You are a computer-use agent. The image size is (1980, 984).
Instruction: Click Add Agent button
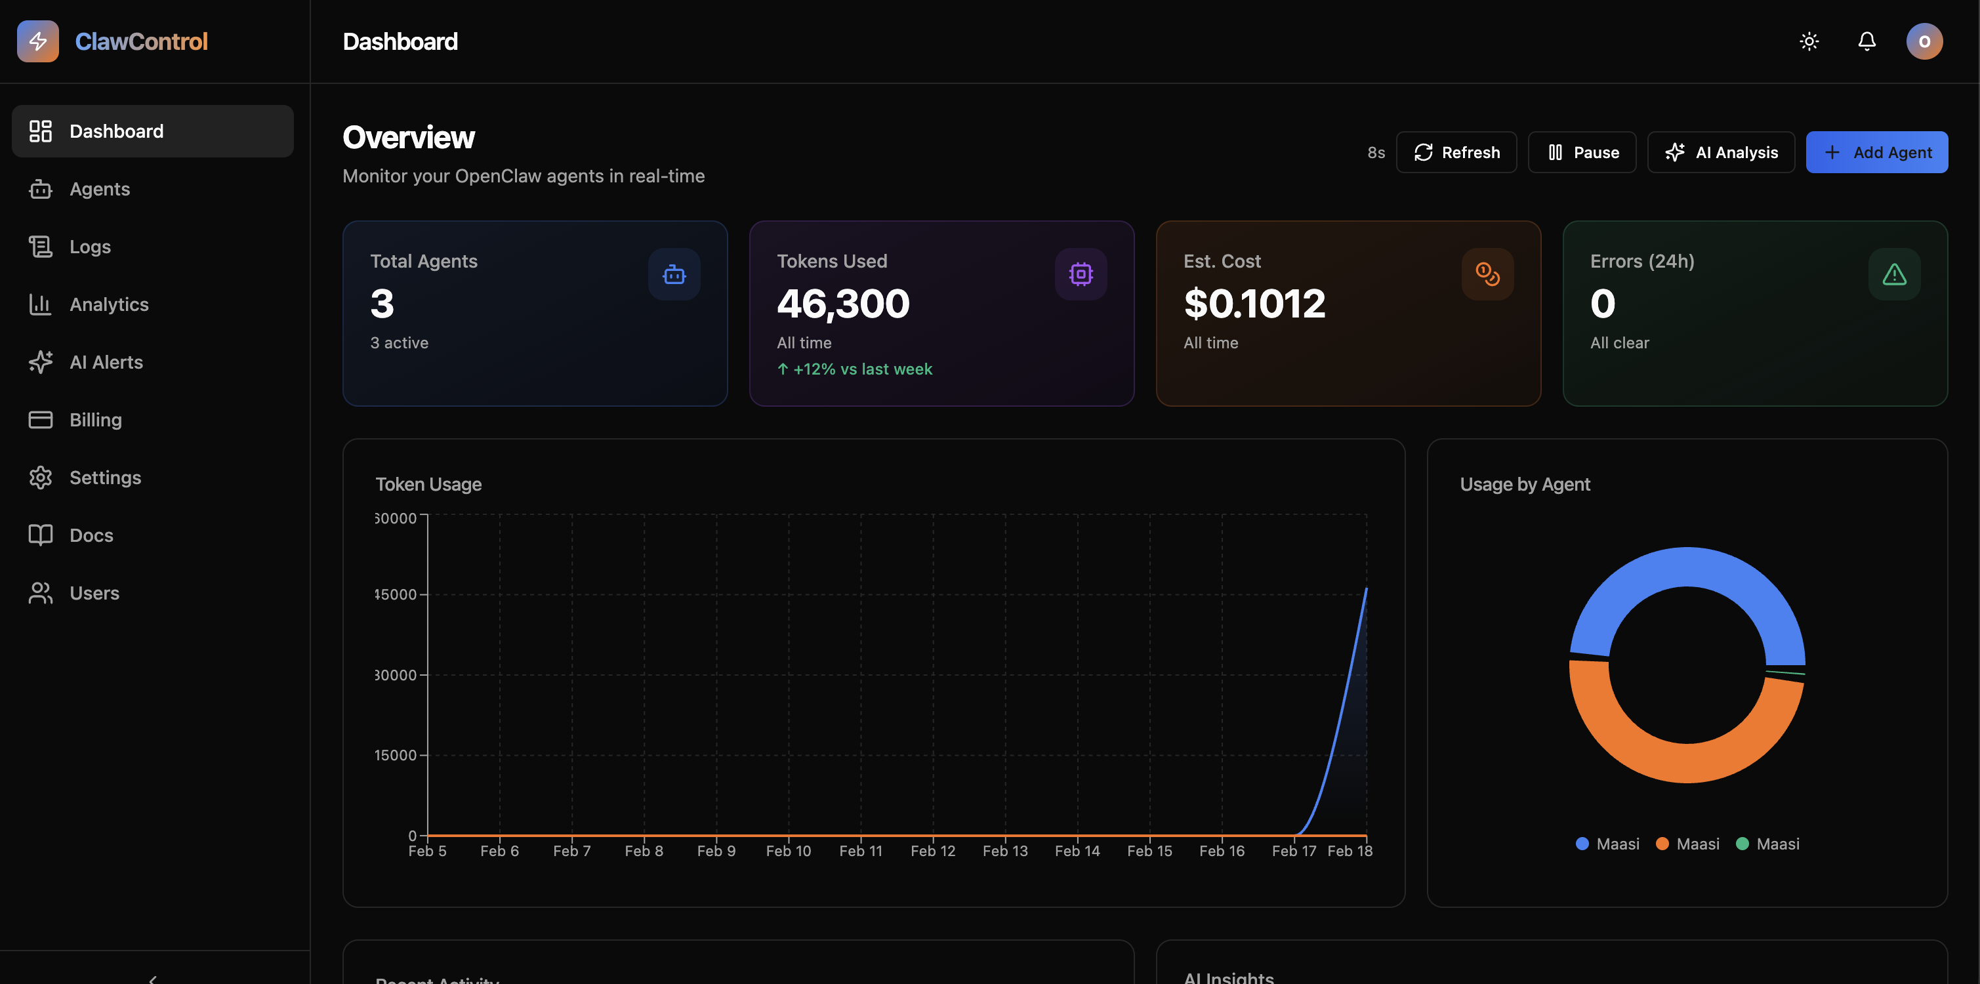pos(1876,152)
